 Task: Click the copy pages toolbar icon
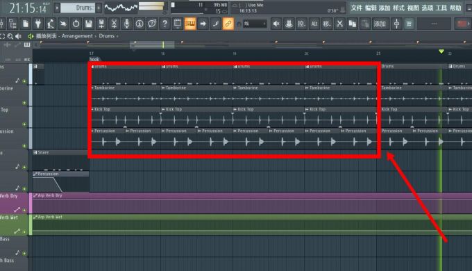(352, 24)
